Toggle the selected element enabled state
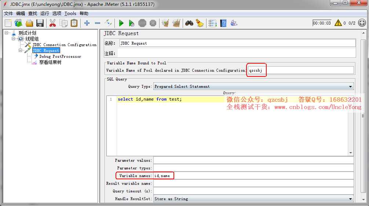This screenshot has width=369, height=206. click(x=108, y=23)
